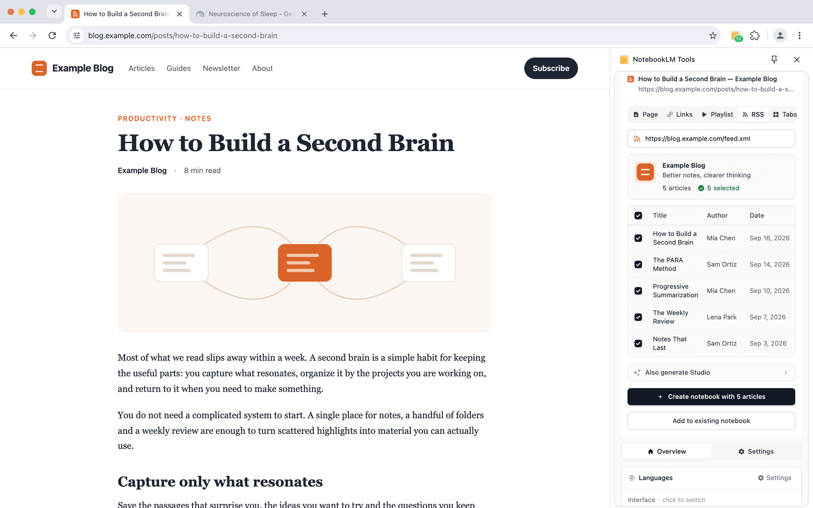Screen dimensions: 813x508
Task: Uncheck Notes That Last article
Action: pos(638,343)
